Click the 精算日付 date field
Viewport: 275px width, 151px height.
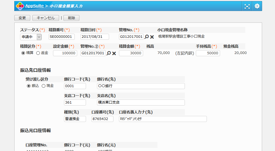(95, 37)
